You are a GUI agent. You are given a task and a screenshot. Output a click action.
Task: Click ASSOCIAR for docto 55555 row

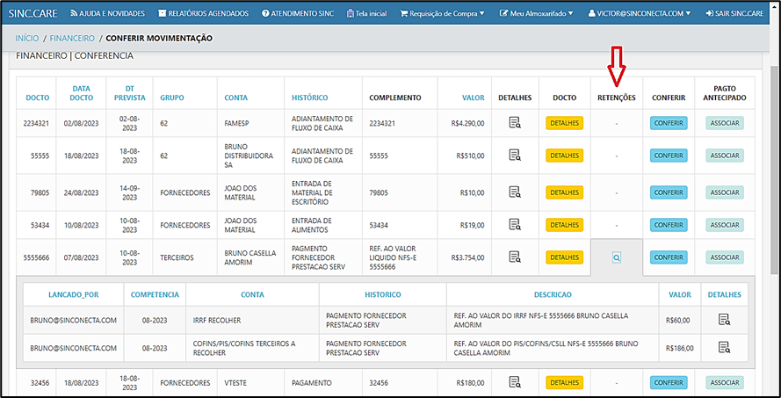click(x=725, y=156)
